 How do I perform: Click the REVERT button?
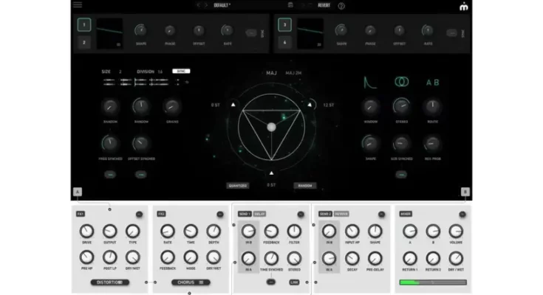point(324,5)
